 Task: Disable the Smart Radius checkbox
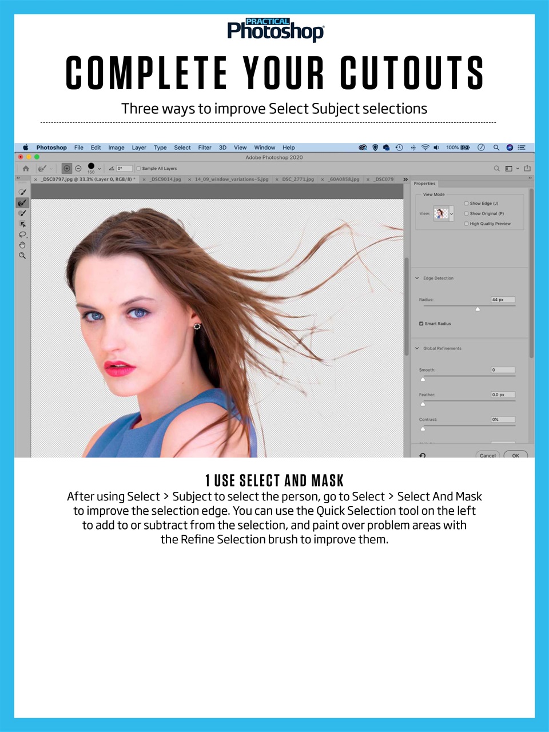pyautogui.click(x=421, y=323)
